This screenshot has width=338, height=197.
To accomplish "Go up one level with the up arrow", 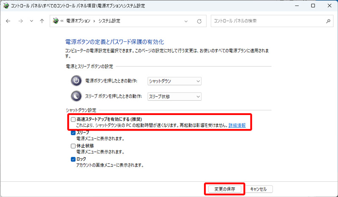I will [42, 21].
